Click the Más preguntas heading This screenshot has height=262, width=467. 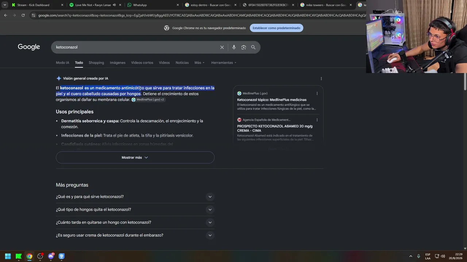(72, 185)
